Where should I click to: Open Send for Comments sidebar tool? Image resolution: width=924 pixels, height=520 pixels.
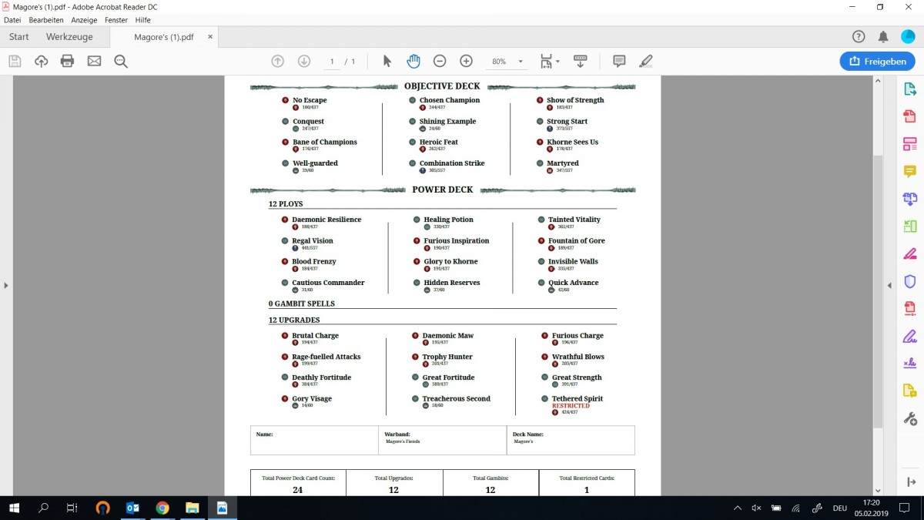[910, 391]
